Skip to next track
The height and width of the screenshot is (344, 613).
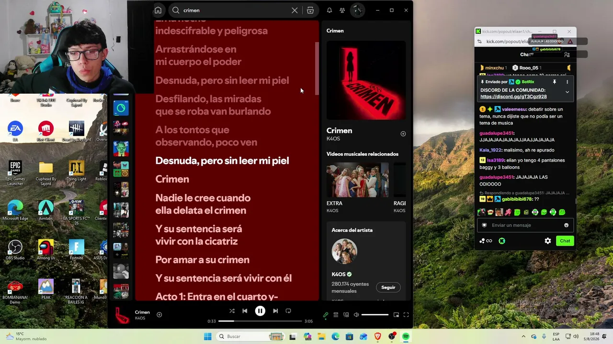[275, 311]
